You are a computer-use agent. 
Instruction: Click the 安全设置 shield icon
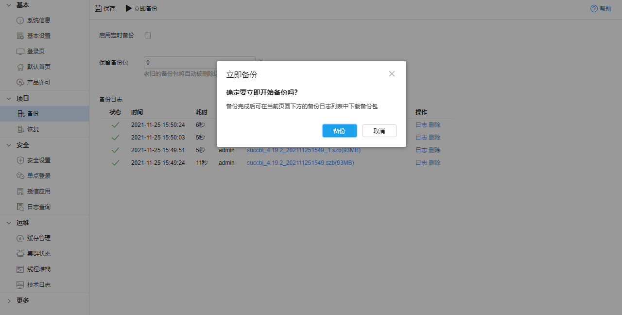coord(20,160)
